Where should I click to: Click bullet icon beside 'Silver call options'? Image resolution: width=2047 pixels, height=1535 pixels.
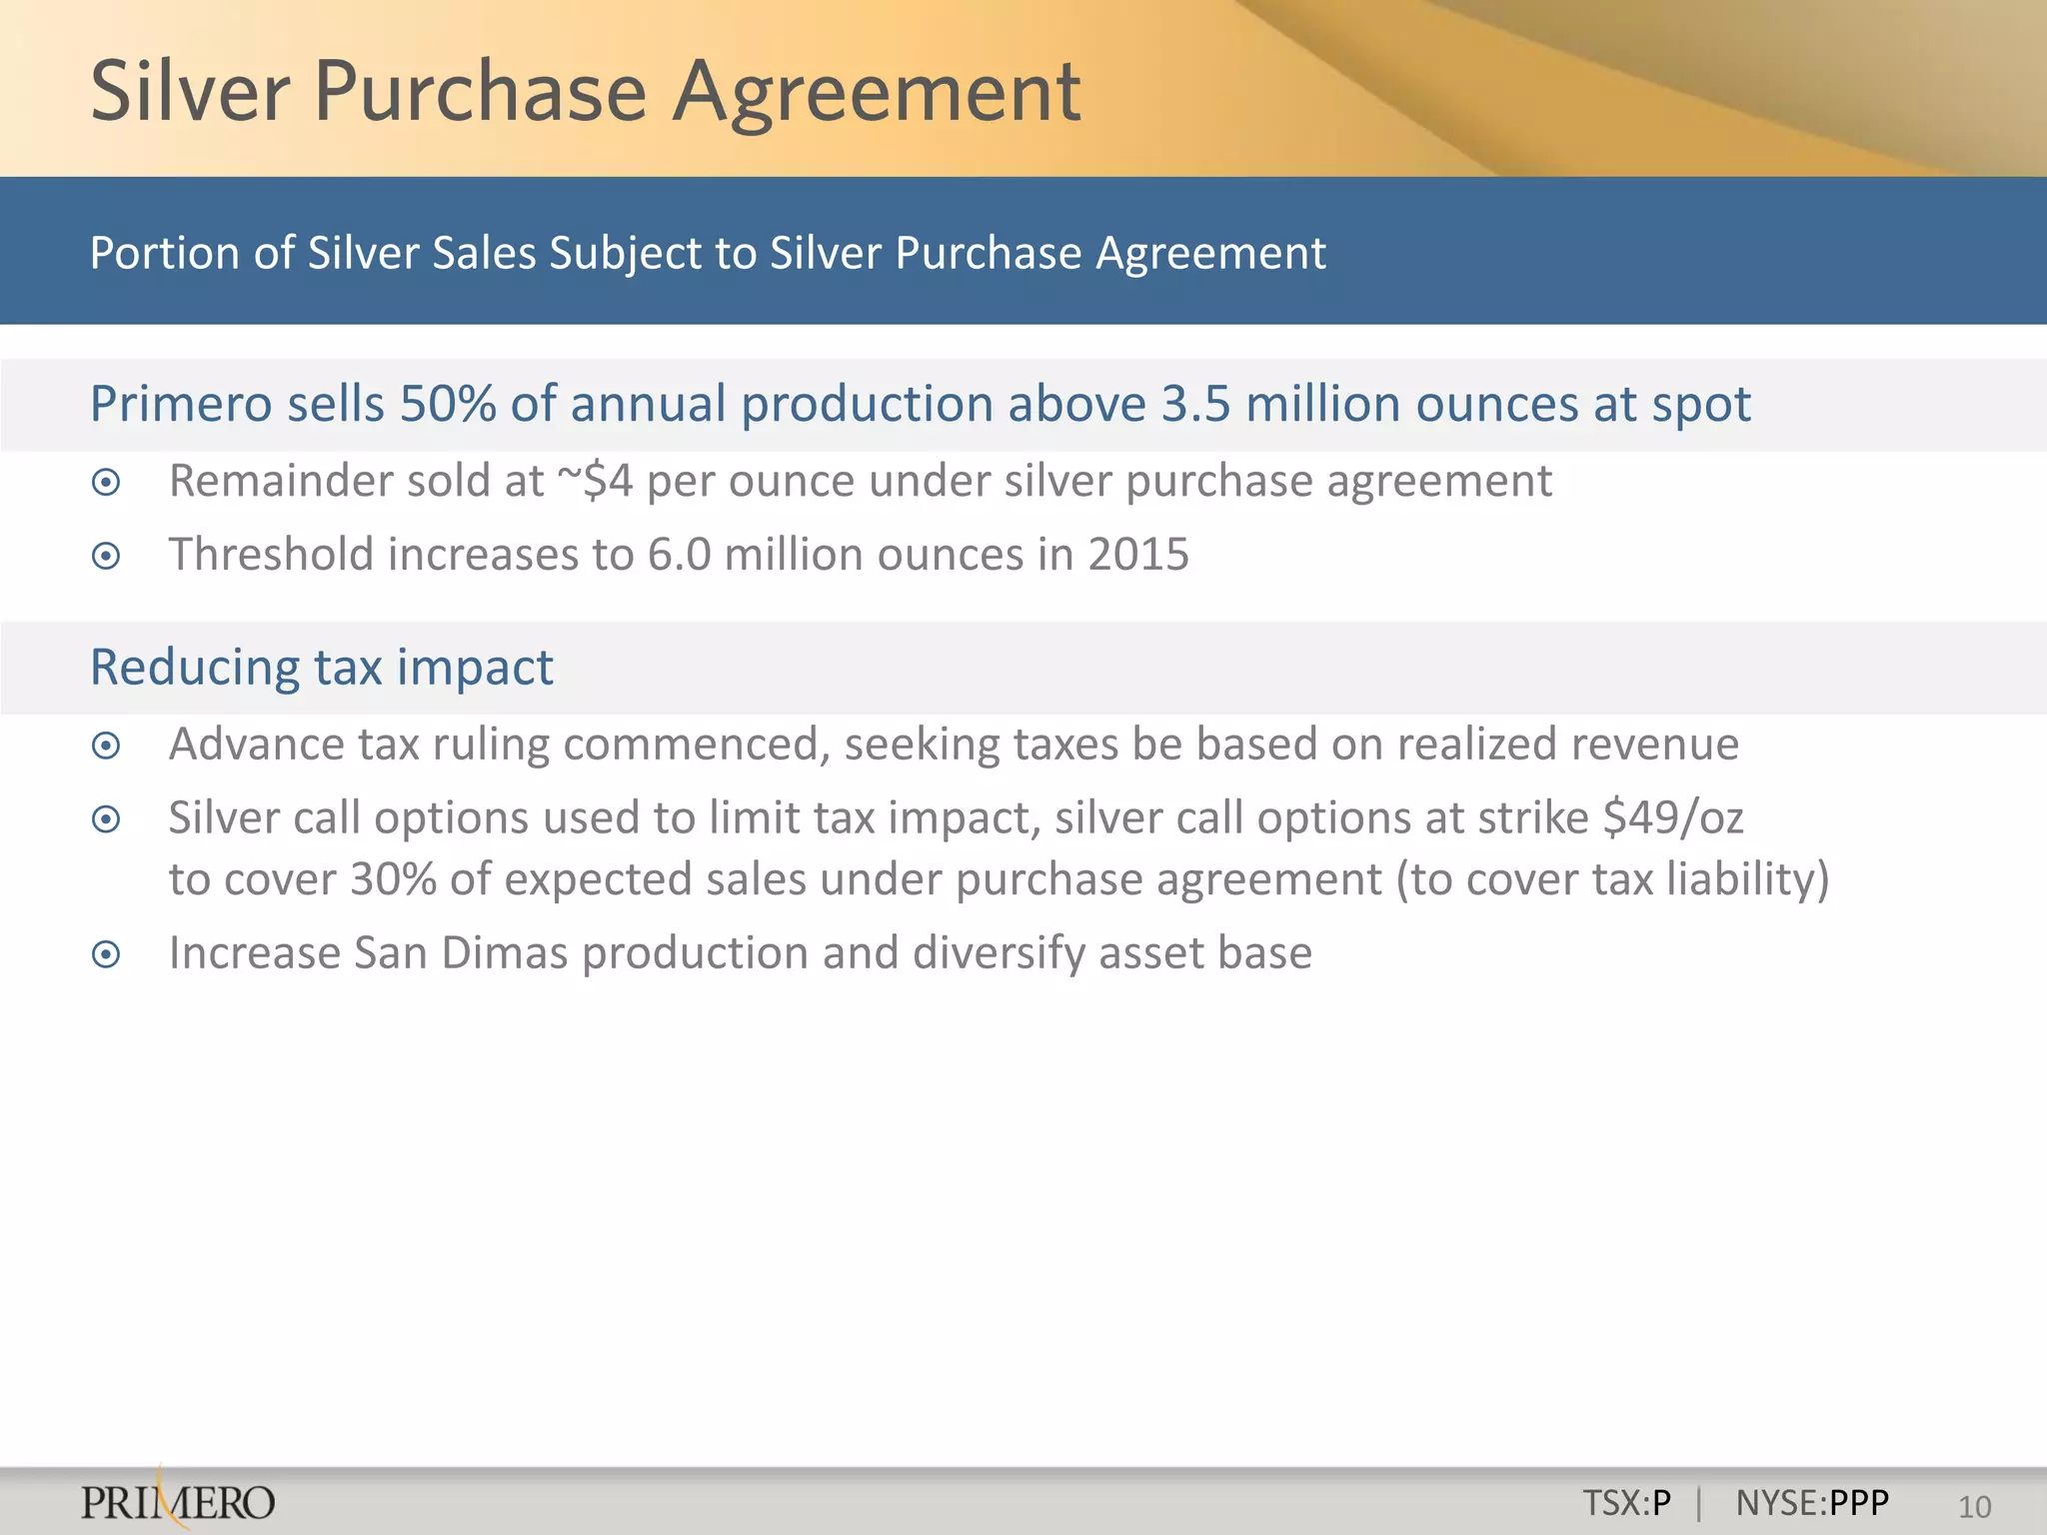[106, 819]
